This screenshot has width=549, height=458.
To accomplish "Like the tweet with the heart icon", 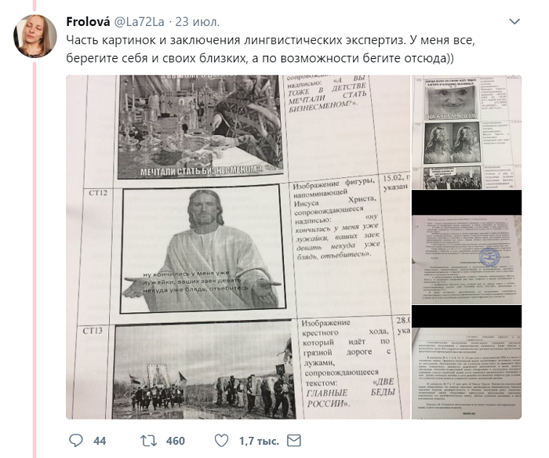I will [221, 441].
